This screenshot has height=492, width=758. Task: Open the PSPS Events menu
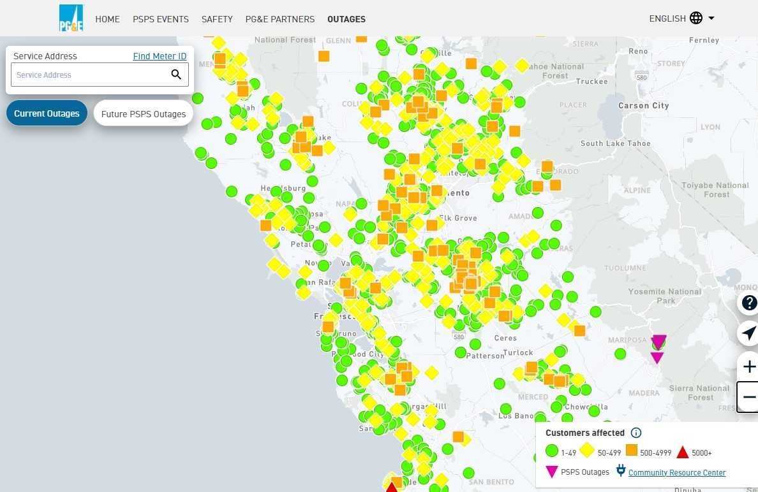(x=161, y=19)
